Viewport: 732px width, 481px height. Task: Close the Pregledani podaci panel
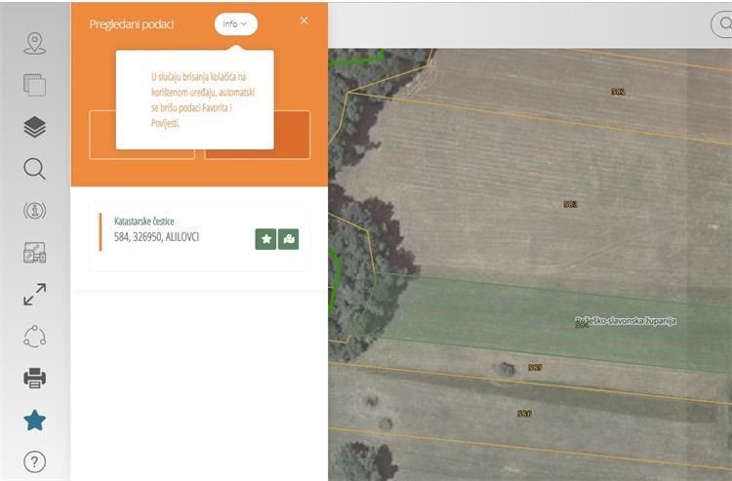305,20
